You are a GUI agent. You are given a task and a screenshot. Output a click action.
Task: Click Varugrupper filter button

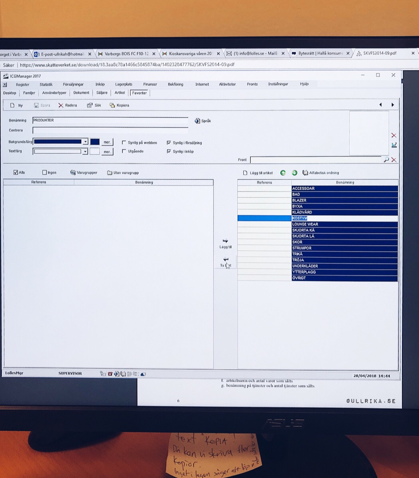[x=73, y=173]
